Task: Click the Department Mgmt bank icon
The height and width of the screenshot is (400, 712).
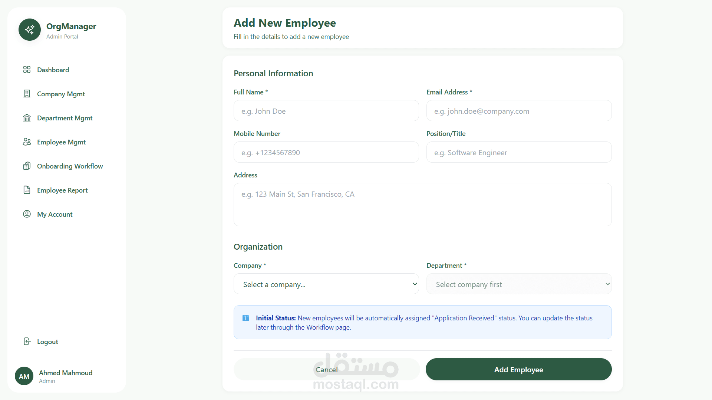Action: click(x=27, y=118)
